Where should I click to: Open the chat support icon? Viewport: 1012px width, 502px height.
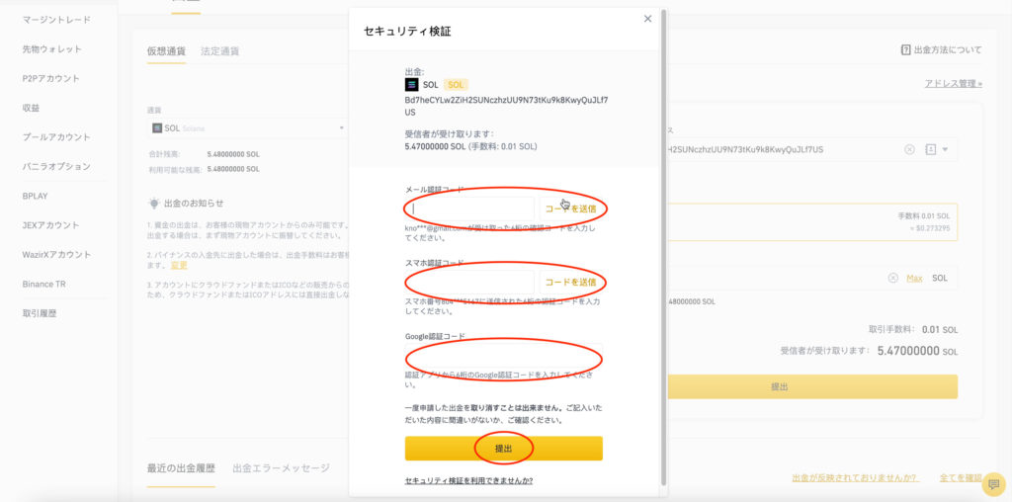(994, 484)
